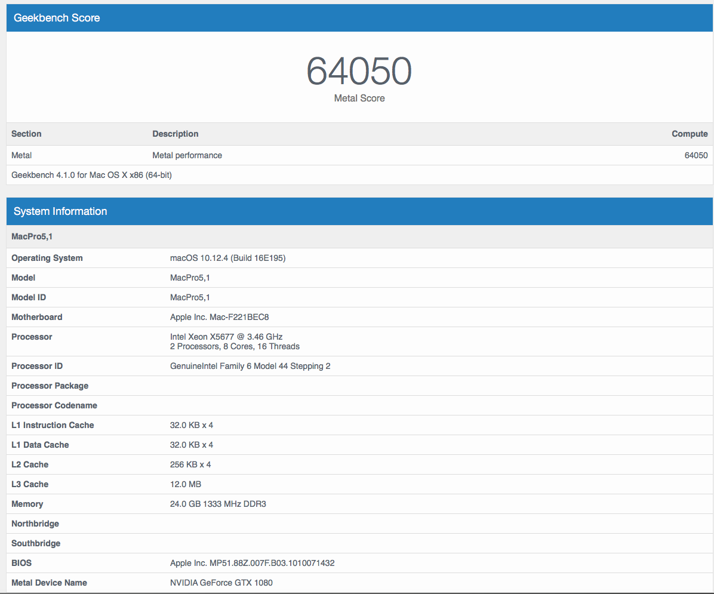Click the MacPro5,1 table heading row

point(360,236)
